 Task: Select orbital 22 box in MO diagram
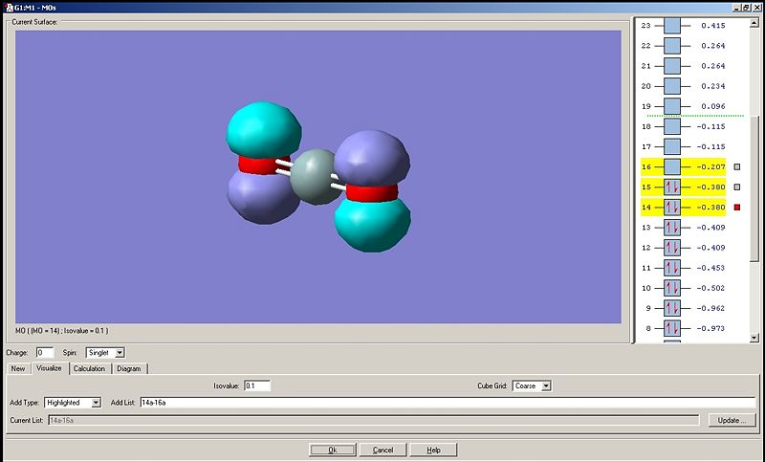tap(672, 46)
